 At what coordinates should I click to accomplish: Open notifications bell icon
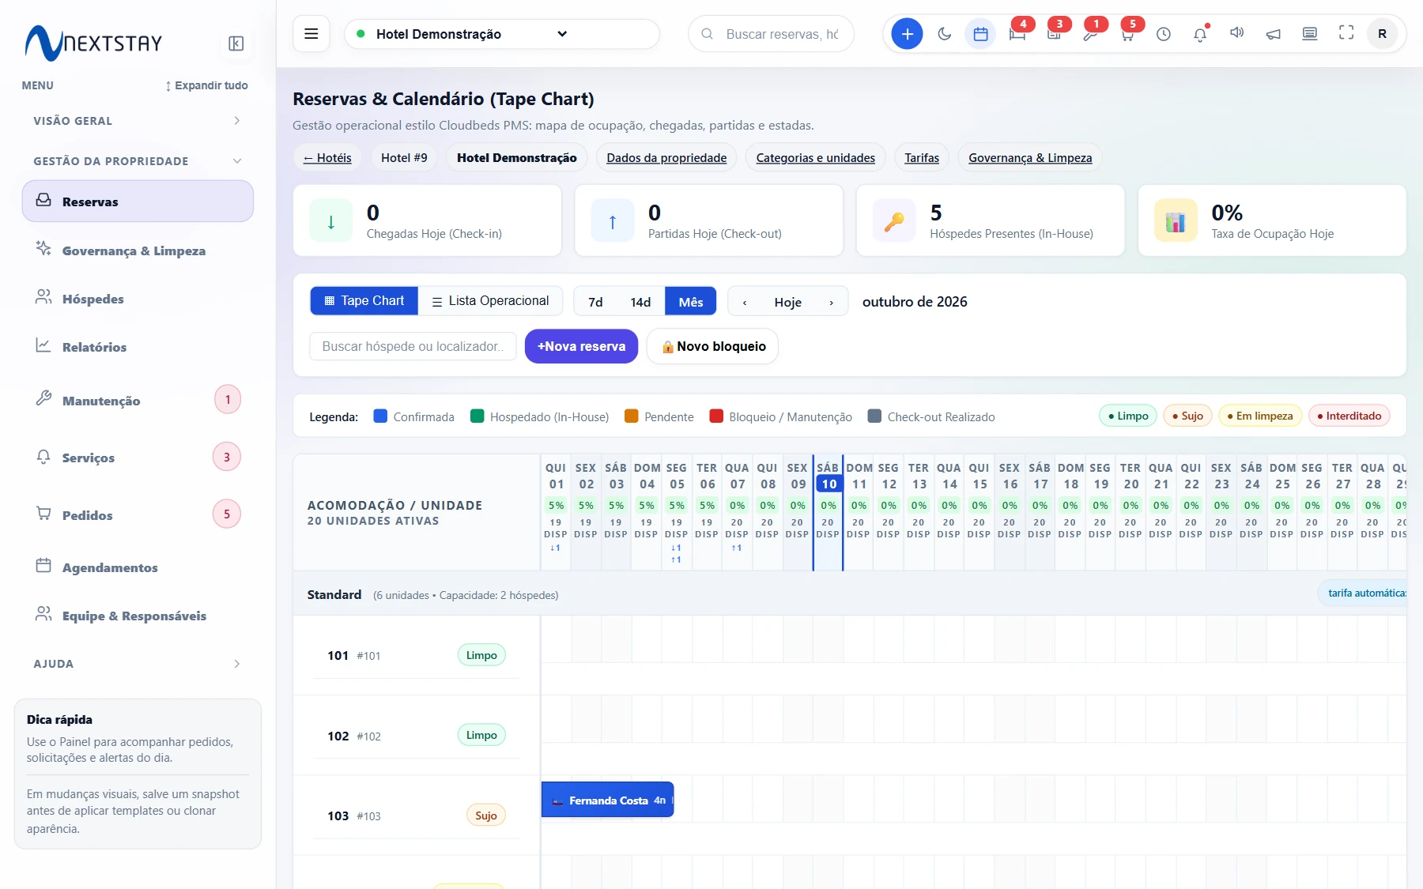[1200, 34]
